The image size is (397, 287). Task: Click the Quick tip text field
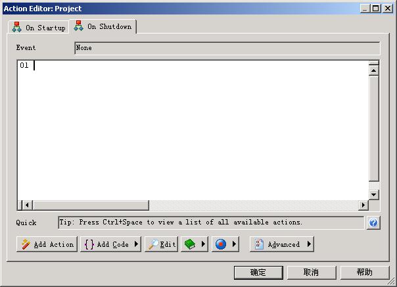[x=211, y=222]
